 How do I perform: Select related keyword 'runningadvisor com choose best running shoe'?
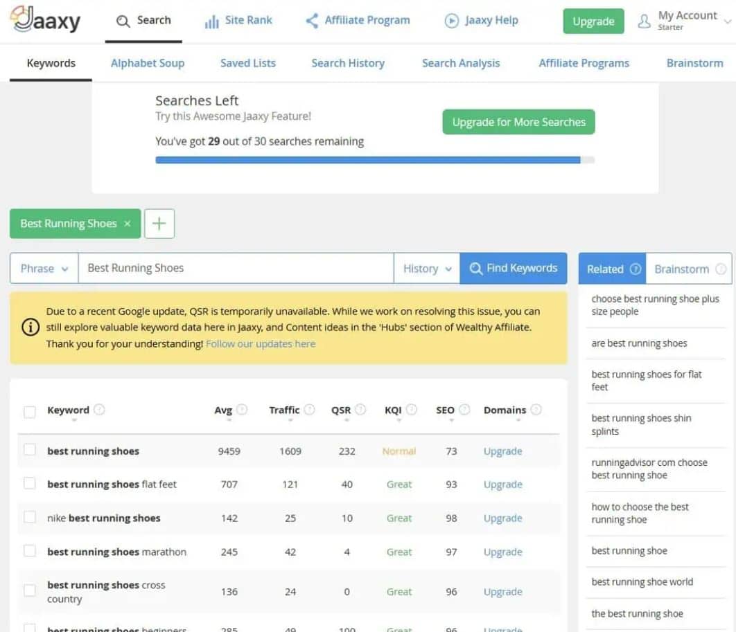pos(656,469)
